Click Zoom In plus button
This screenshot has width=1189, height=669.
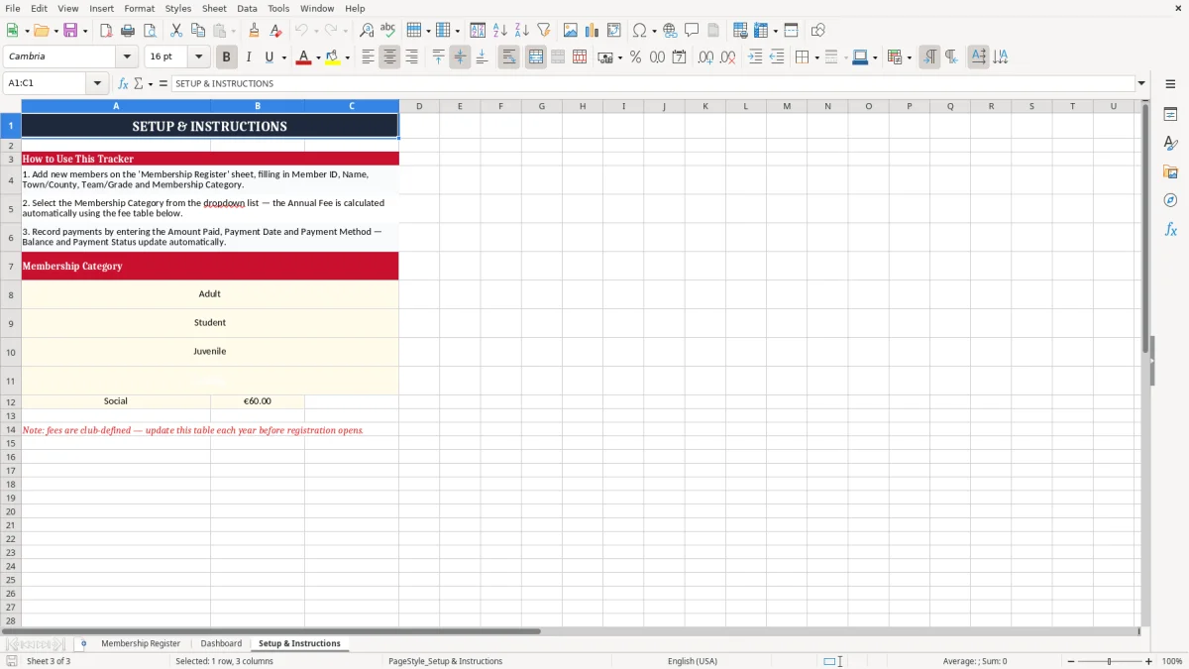[1149, 661]
